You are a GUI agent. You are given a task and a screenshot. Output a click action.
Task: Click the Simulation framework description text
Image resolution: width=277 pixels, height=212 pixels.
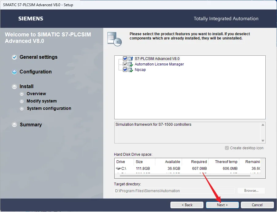pyautogui.click(x=153, y=125)
